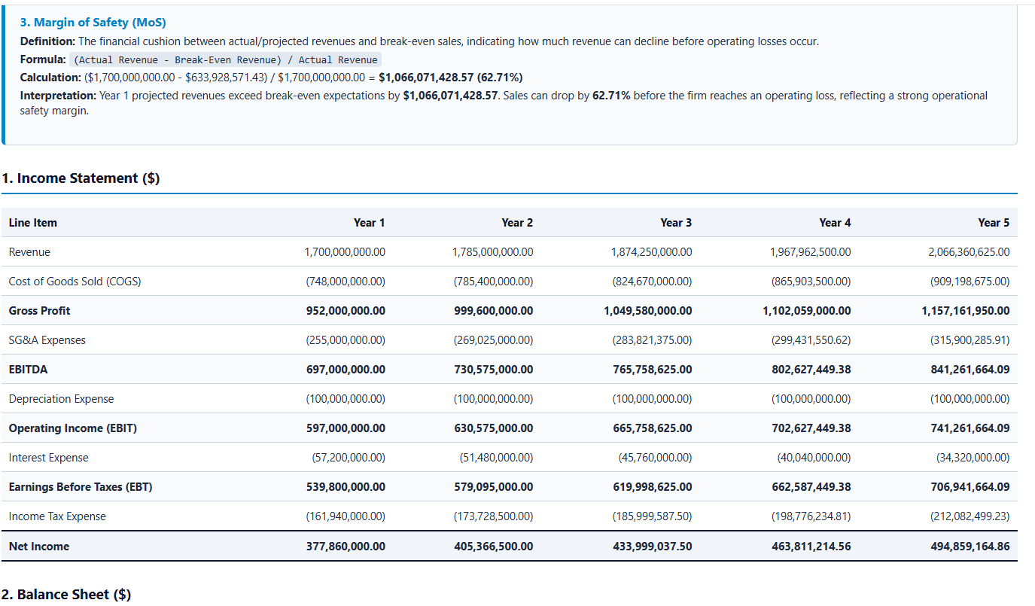Click the '1. Income Statement ($)' heading
This screenshot has width=1035, height=606.
coord(81,178)
